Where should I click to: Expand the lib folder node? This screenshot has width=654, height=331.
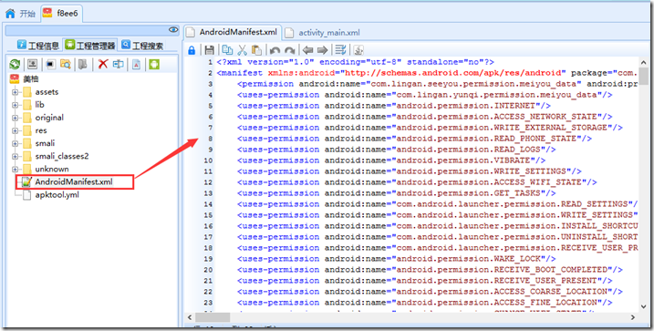click(16, 105)
